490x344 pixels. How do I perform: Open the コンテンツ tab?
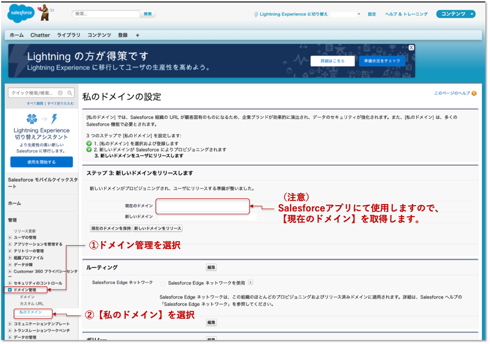[x=99, y=35]
